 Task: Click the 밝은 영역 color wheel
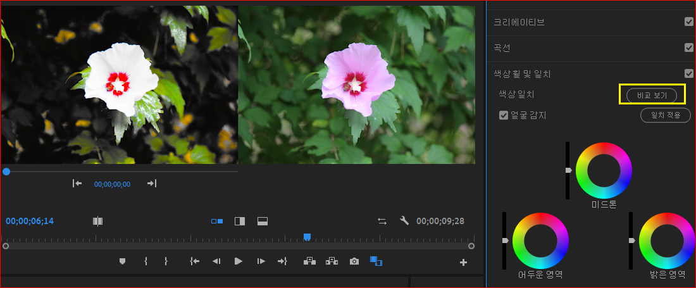[x=667, y=241]
